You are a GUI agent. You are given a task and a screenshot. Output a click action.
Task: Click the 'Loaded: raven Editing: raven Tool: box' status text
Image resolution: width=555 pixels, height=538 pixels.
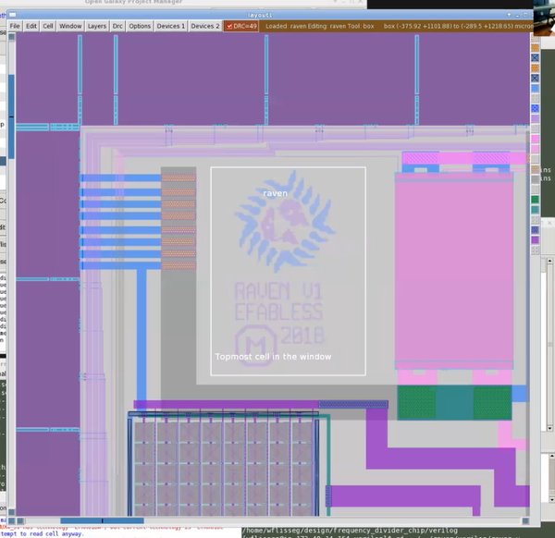pyautogui.click(x=320, y=26)
